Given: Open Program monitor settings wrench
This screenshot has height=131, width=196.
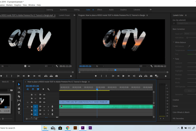Looking at the screenshot, I should [151, 66].
